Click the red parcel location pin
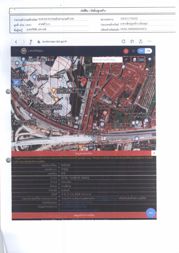Screen dimensions: 179x253 tap(83, 82)
